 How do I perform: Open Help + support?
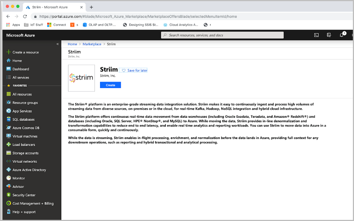[x=24, y=212]
